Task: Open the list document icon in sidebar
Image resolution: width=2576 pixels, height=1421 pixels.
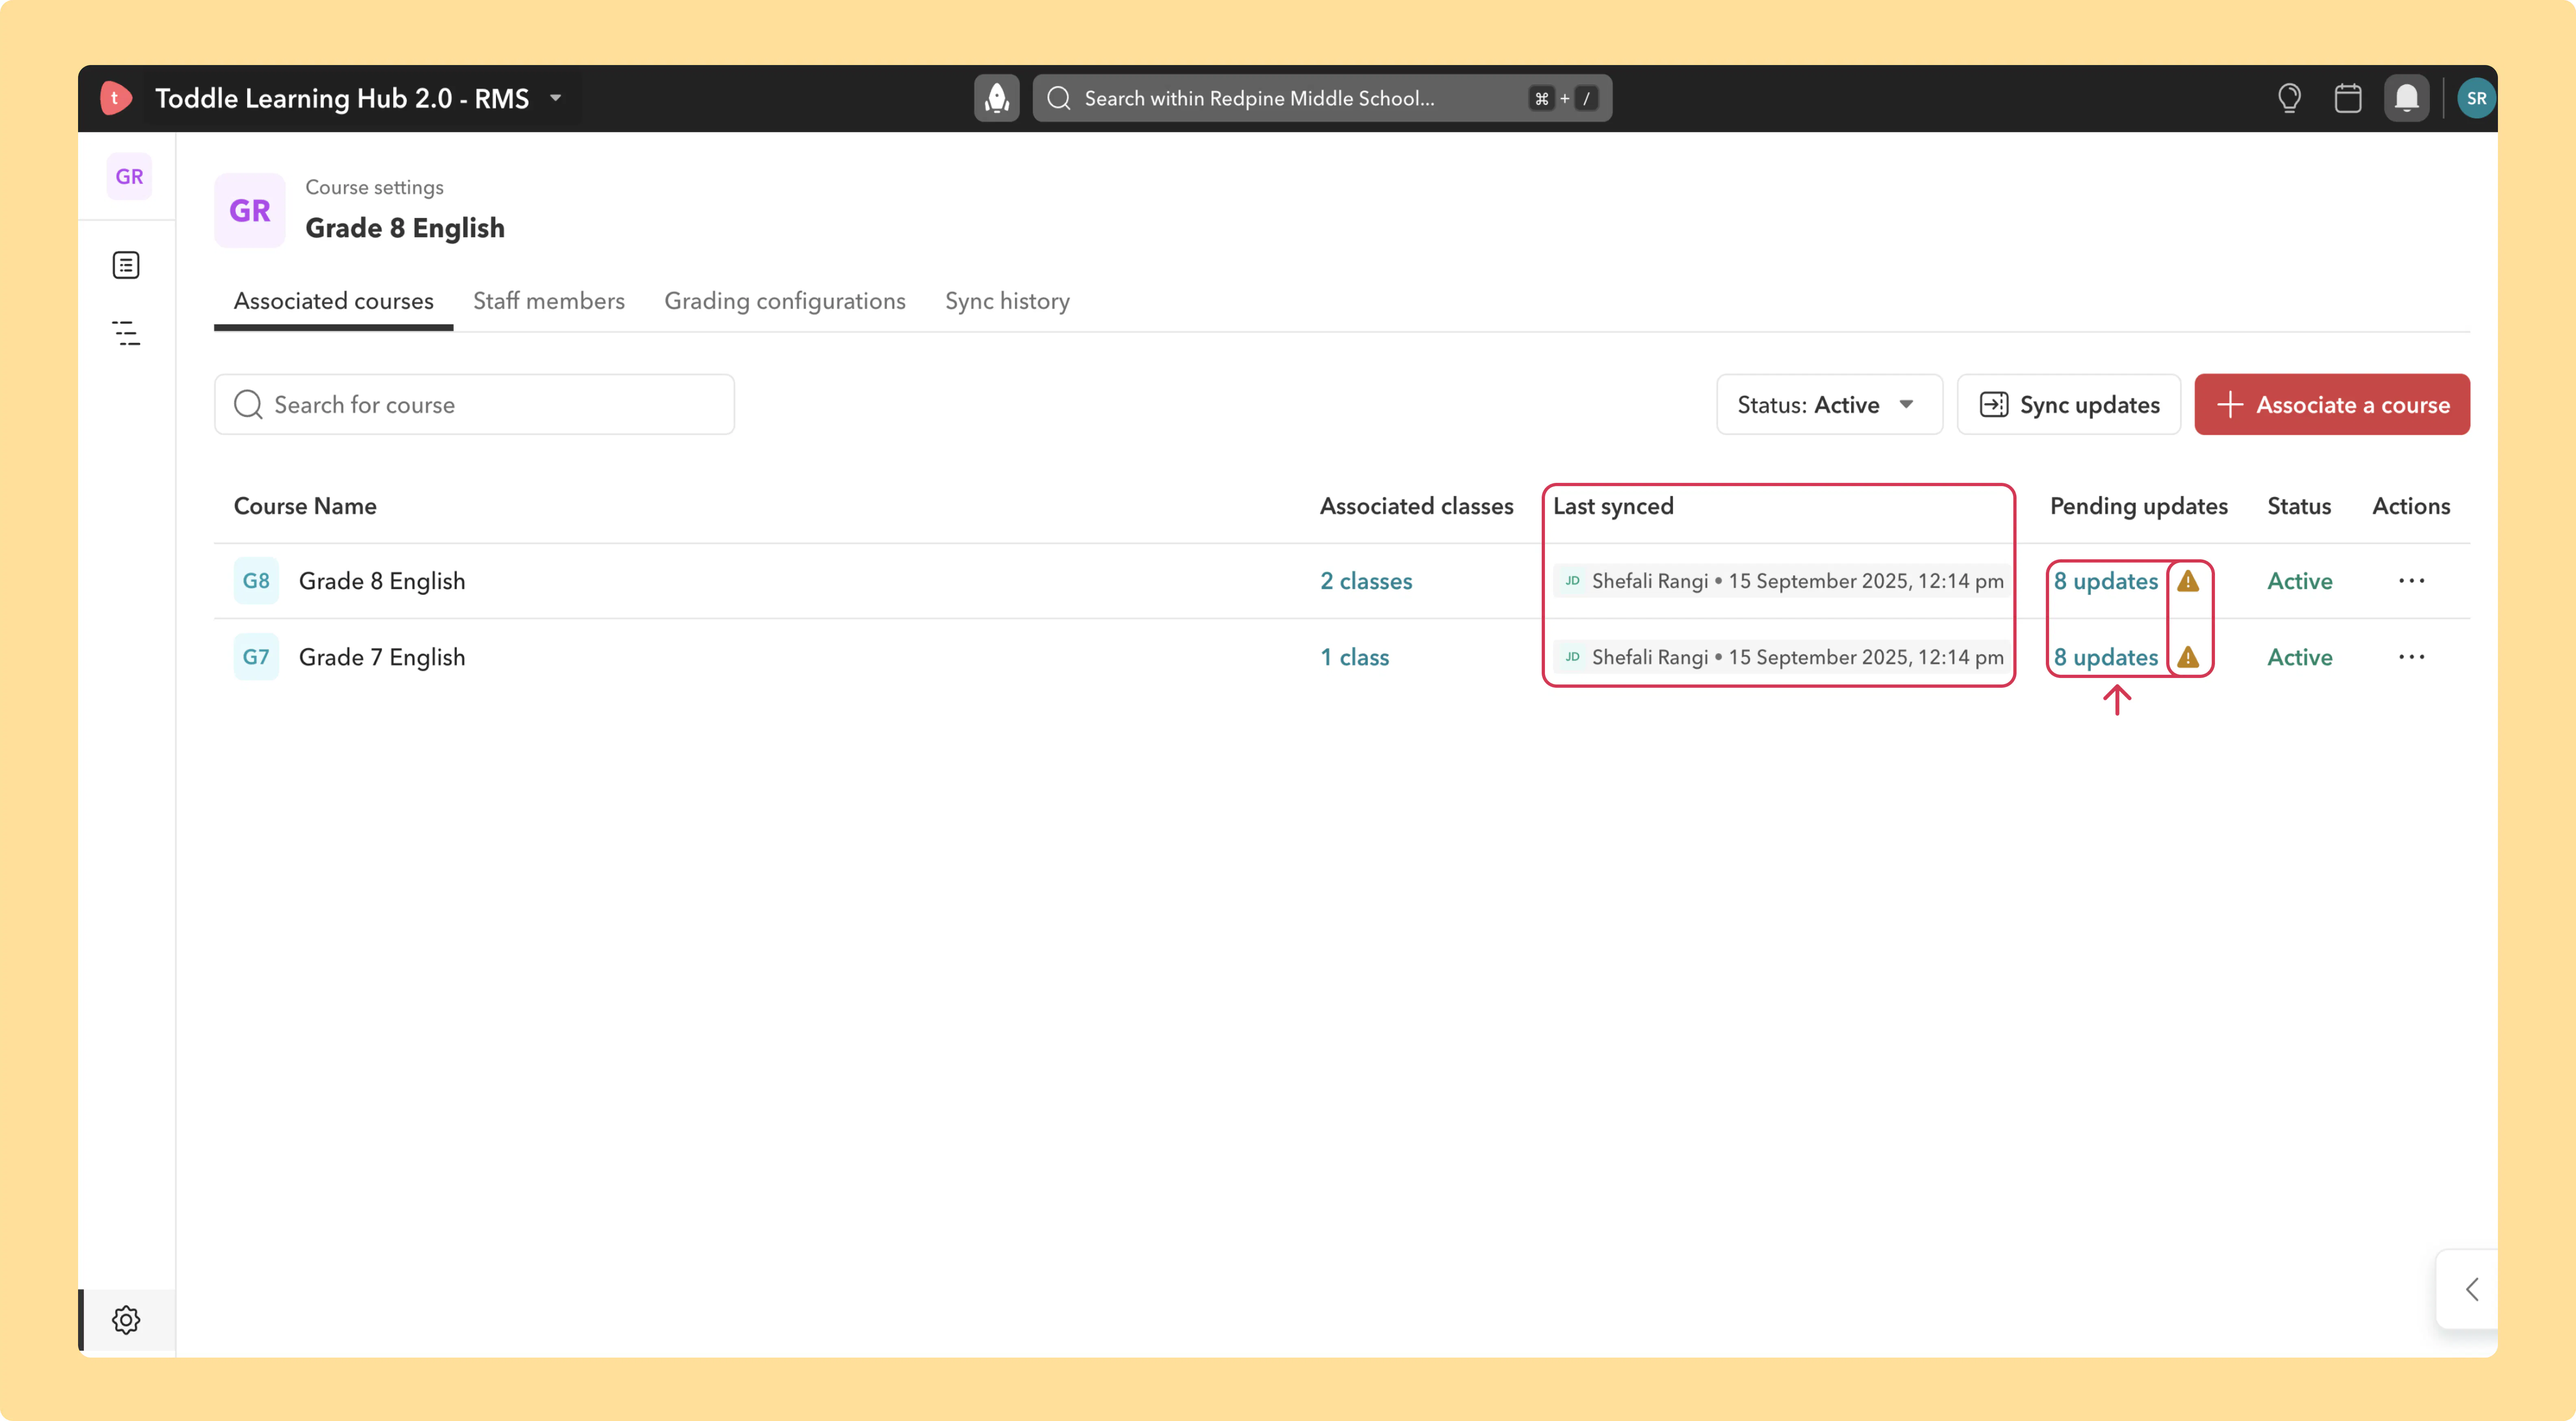Action: tap(126, 265)
